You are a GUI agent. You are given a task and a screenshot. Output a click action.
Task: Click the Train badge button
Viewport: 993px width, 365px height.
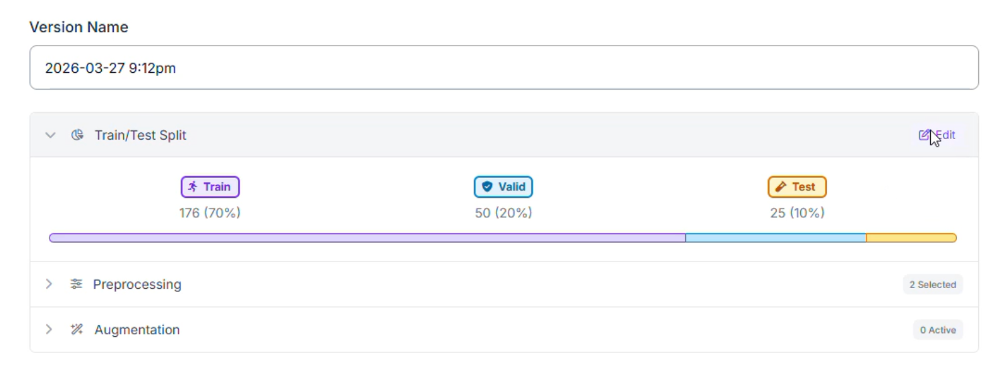(210, 187)
